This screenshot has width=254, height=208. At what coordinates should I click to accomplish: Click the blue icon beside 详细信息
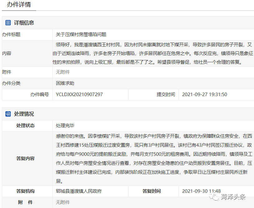8,23
